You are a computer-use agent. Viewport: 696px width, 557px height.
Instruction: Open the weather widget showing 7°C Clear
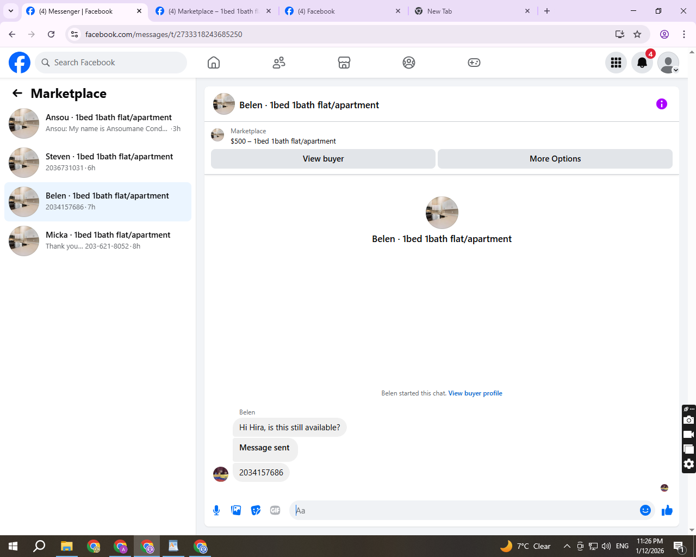[525, 546]
